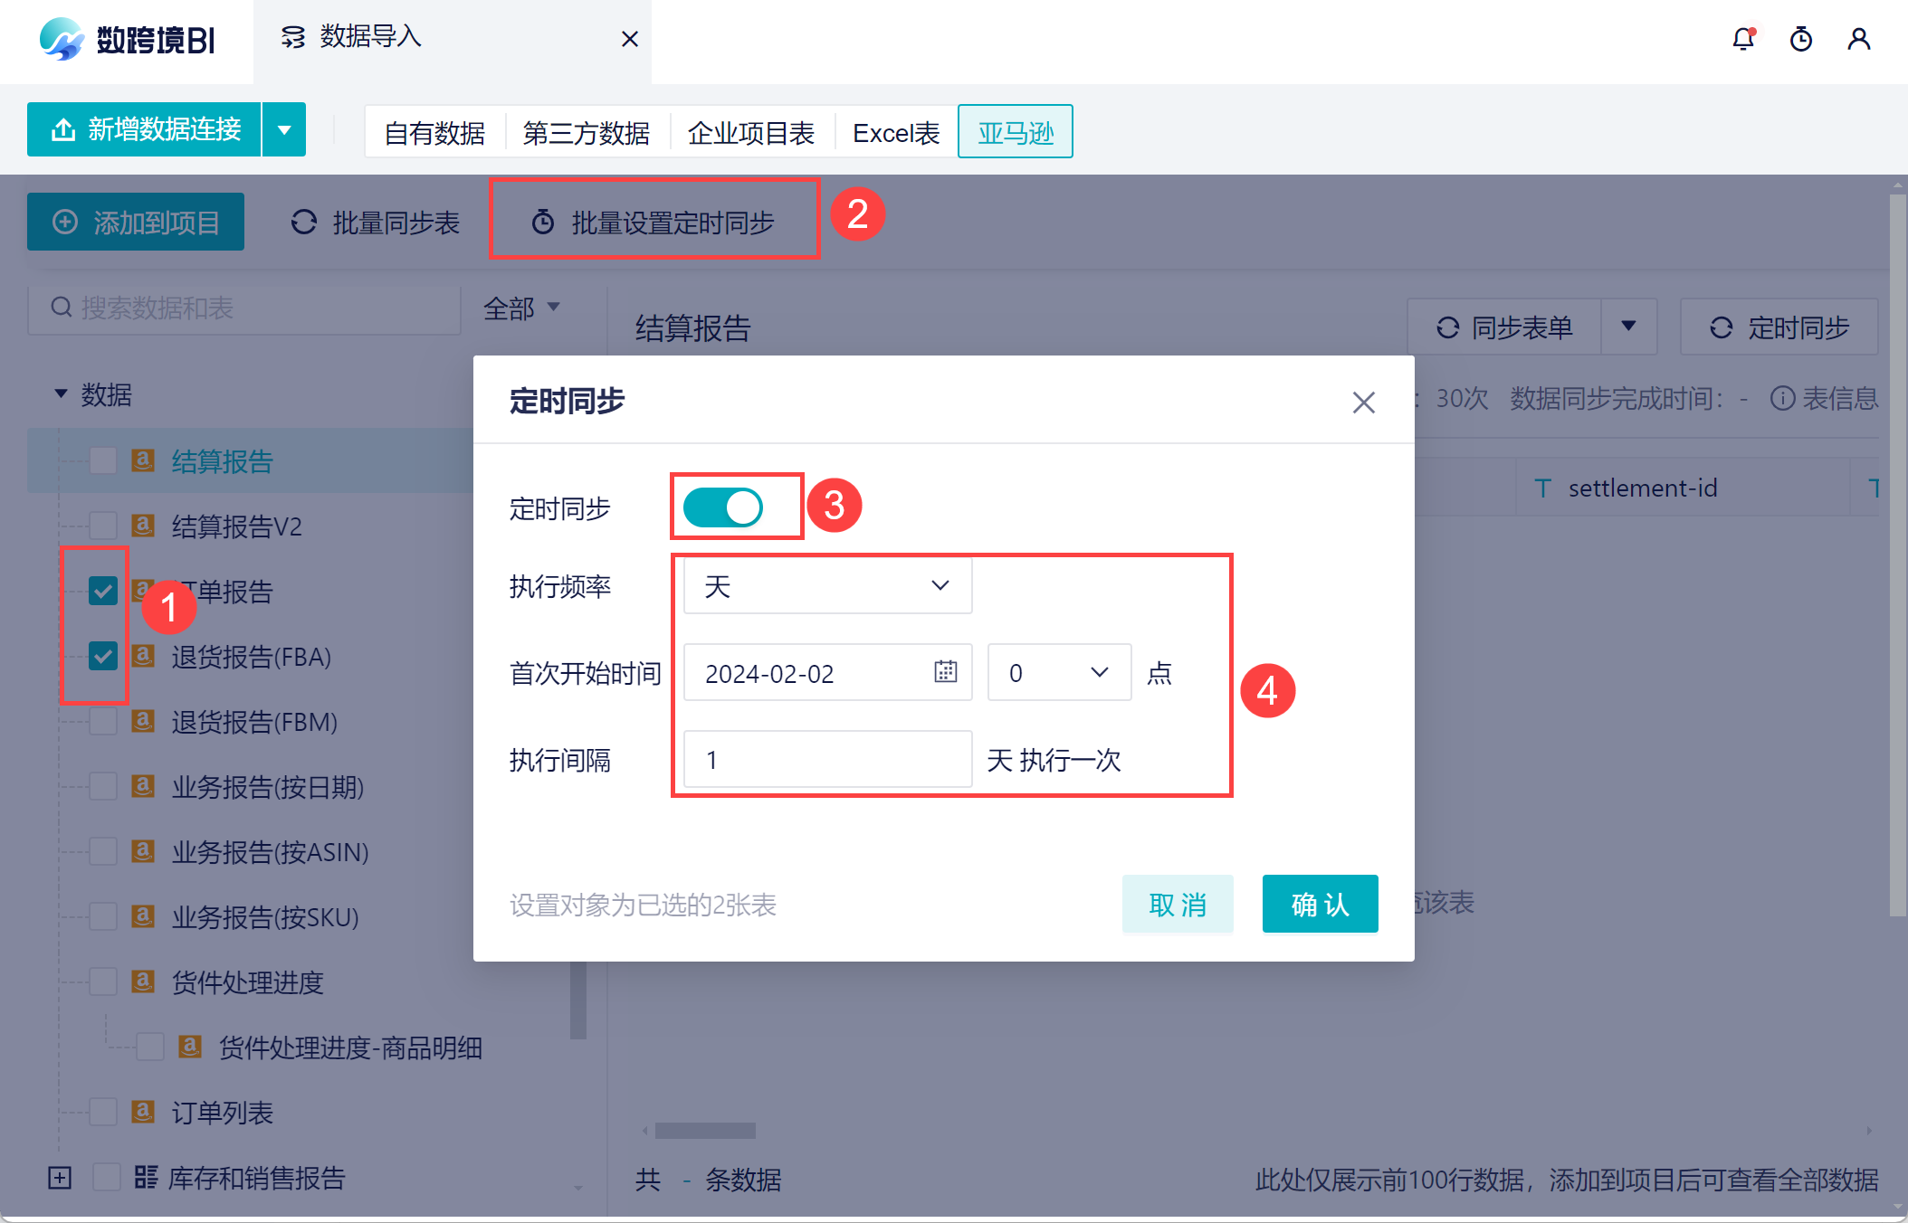
Task: Expand the 新增数据连接 arrow menu
Action: click(284, 129)
